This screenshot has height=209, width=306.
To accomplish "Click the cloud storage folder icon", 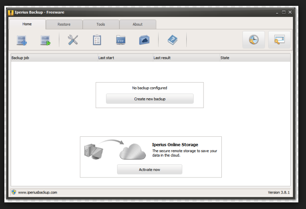I will point(144,40).
